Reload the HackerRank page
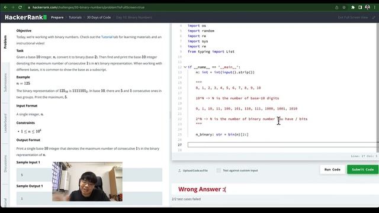The height and width of the screenshot is (213, 379). (20, 7)
